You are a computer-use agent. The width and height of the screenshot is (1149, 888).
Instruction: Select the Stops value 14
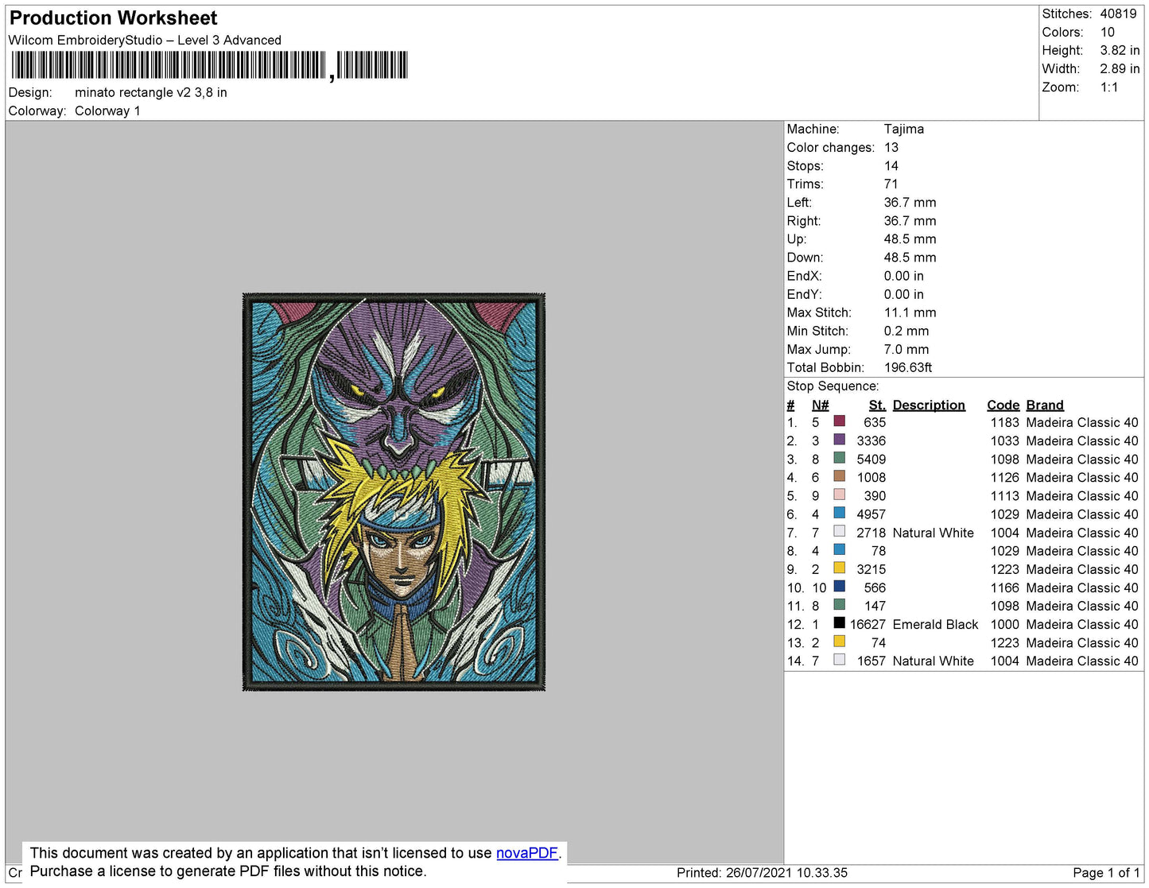coord(891,166)
